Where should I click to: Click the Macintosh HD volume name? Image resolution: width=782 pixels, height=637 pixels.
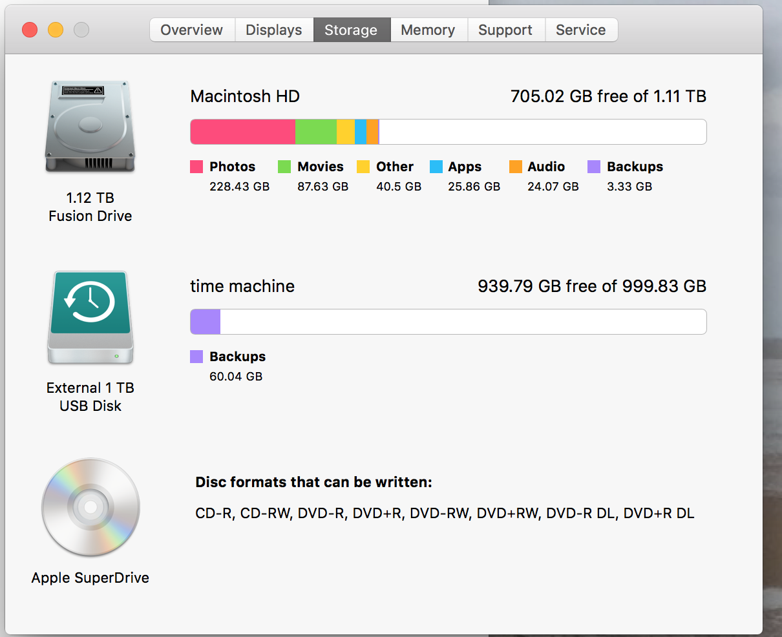[x=245, y=96]
